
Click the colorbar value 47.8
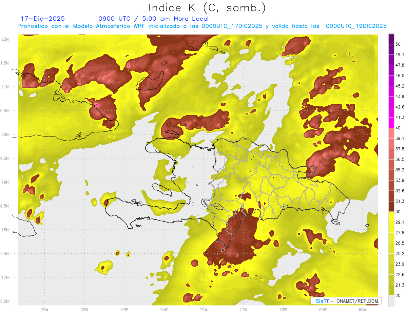[400, 65]
